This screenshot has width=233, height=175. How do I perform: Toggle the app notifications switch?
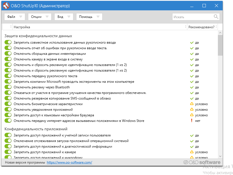click(8, 109)
